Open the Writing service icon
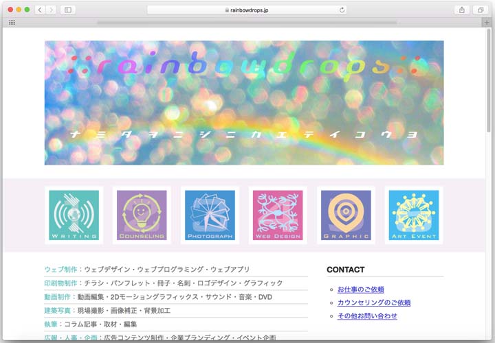The width and height of the screenshot is (495, 343). point(74,215)
